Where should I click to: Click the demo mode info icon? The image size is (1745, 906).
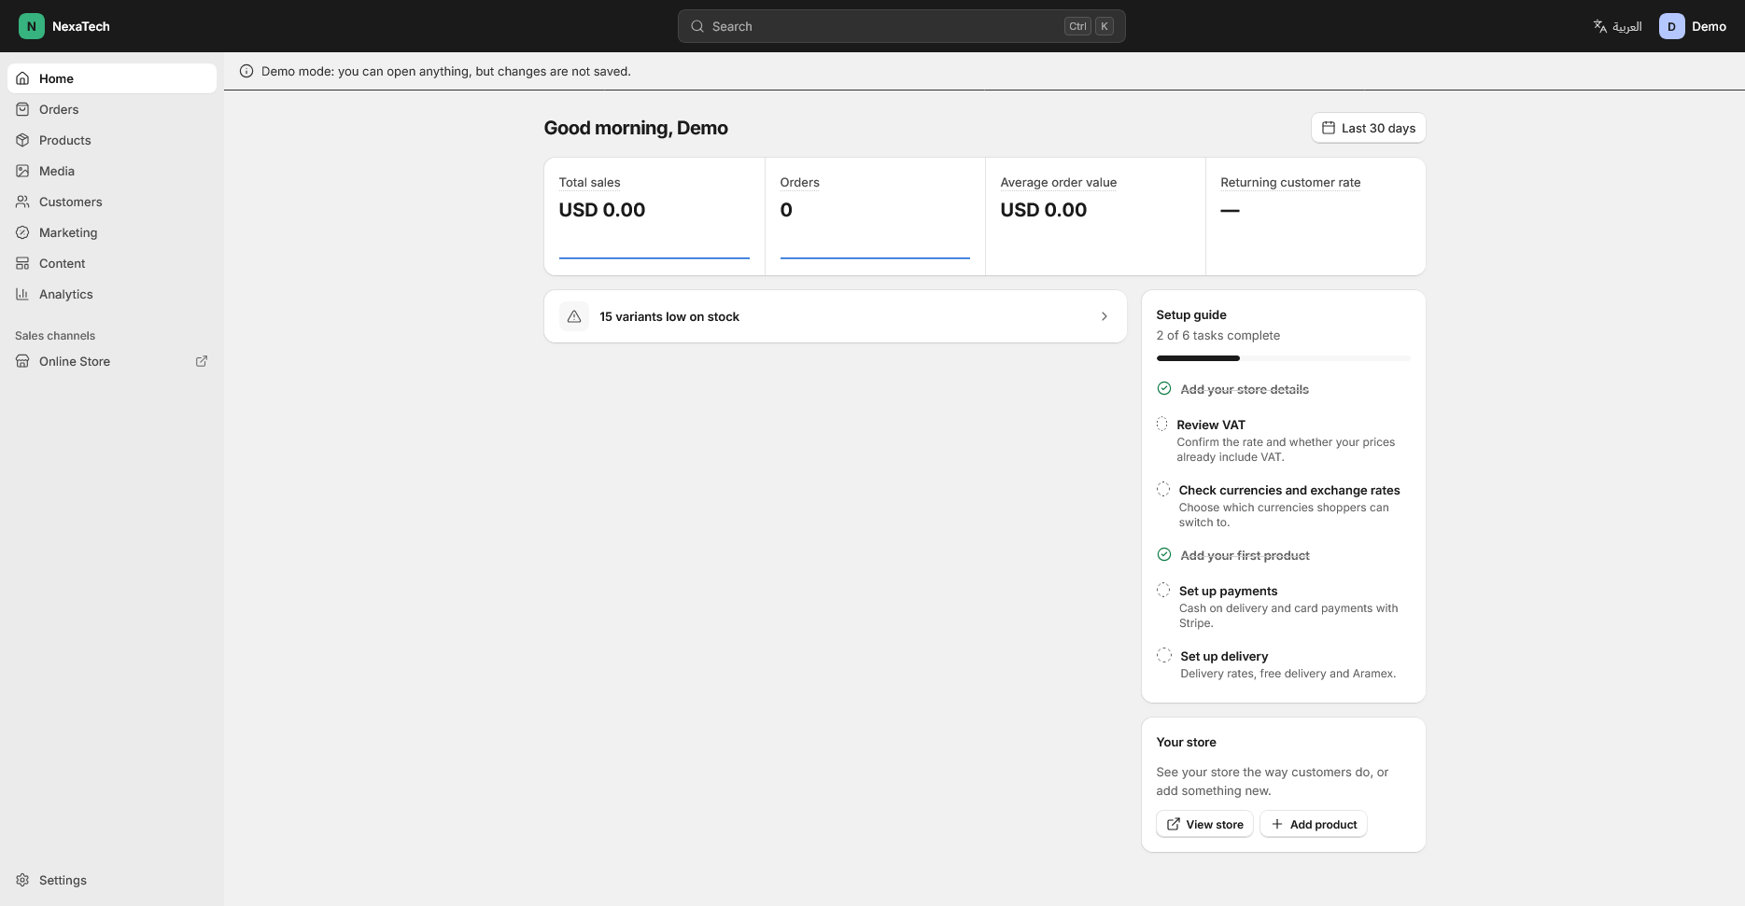tap(246, 71)
